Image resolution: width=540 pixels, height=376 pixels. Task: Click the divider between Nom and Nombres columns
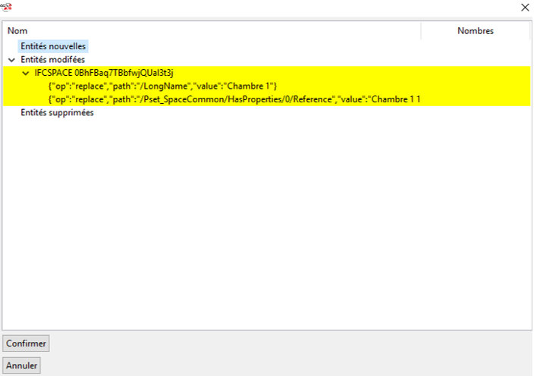421,31
